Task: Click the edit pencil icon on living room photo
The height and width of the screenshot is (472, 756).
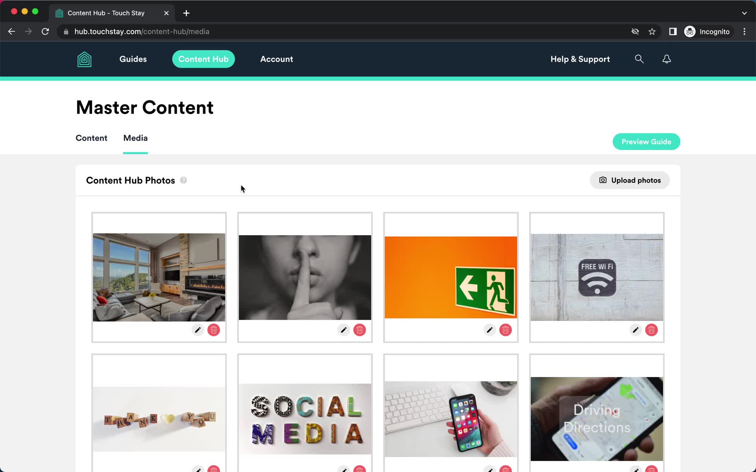Action: 198,330
